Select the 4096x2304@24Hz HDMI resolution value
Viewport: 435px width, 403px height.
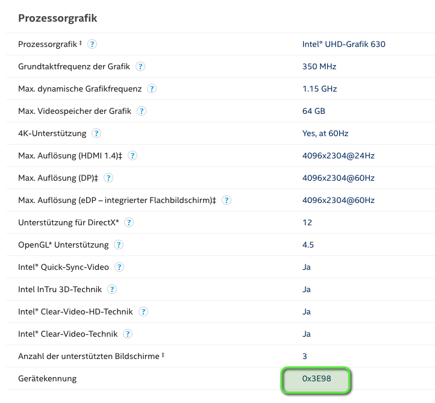(x=338, y=155)
